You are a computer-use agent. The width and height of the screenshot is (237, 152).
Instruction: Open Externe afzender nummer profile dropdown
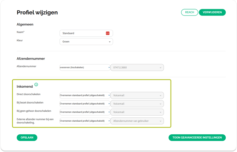click(85, 121)
